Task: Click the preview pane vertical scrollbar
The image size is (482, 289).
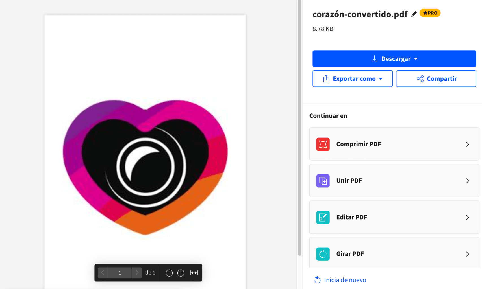Action: (299, 128)
